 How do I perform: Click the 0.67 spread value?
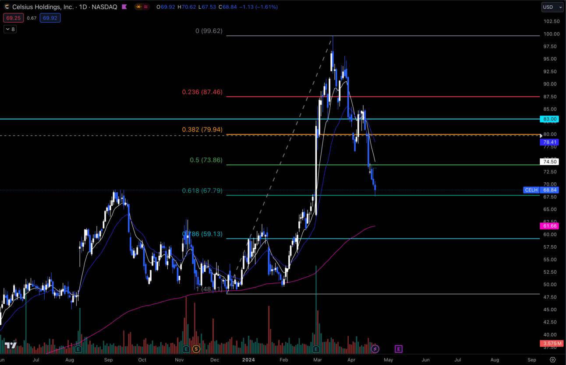click(32, 18)
